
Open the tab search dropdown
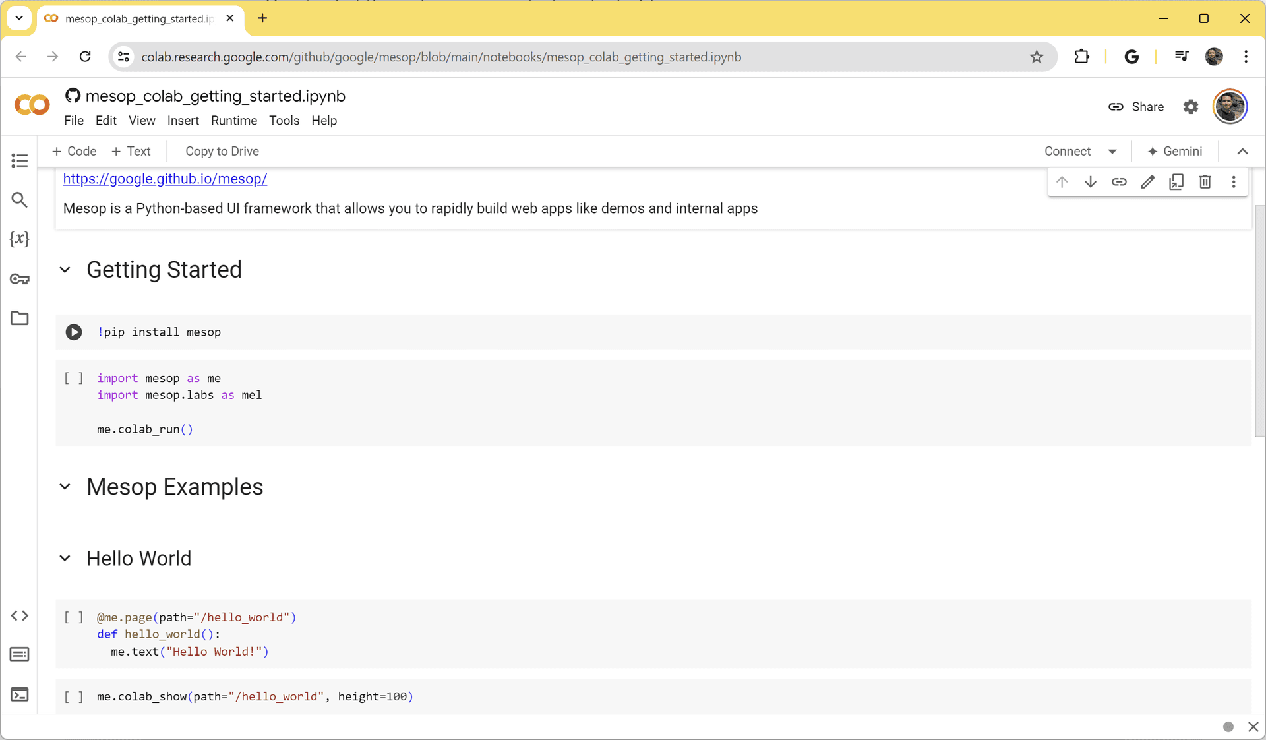click(x=19, y=18)
